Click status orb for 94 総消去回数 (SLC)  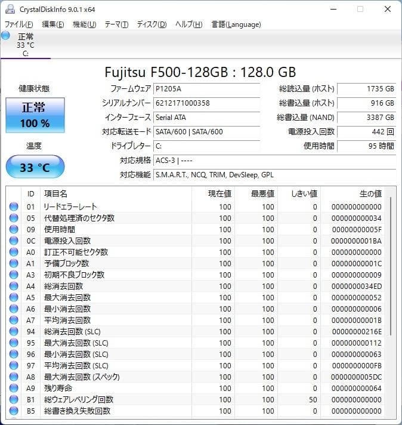14,331
